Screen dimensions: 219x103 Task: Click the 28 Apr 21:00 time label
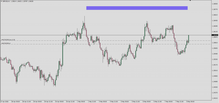27,102
